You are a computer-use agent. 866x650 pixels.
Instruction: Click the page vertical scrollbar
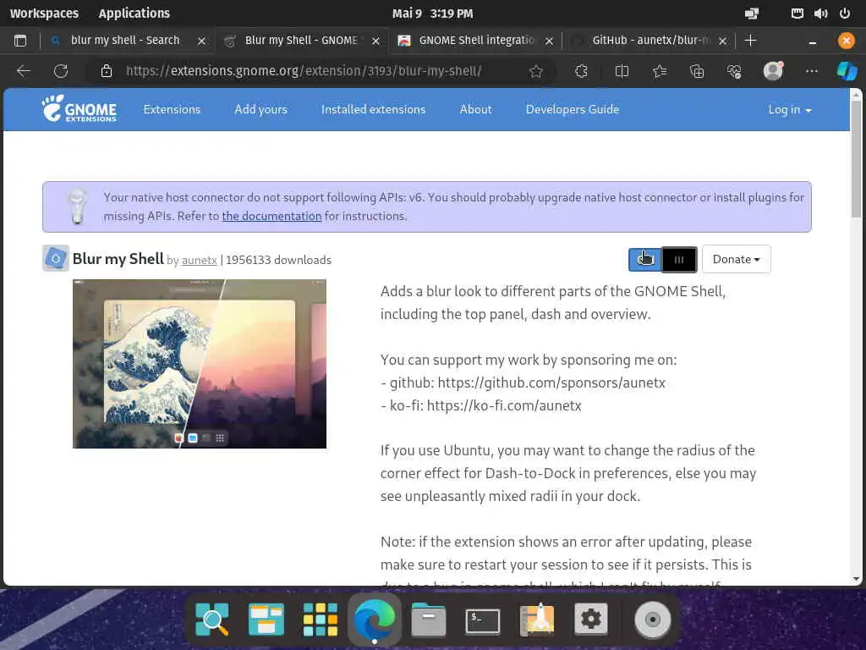tap(856, 337)
